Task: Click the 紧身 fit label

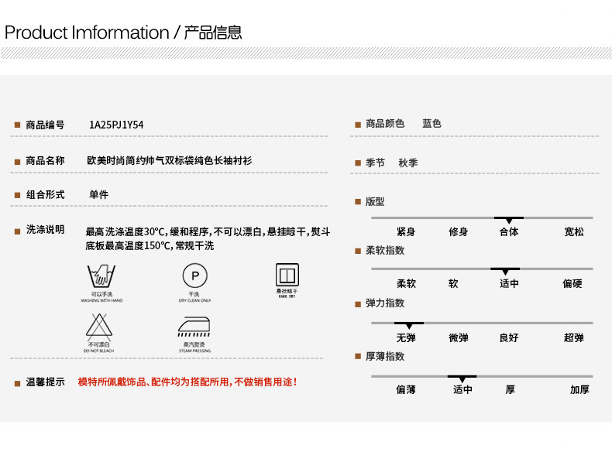Action: 406,231
